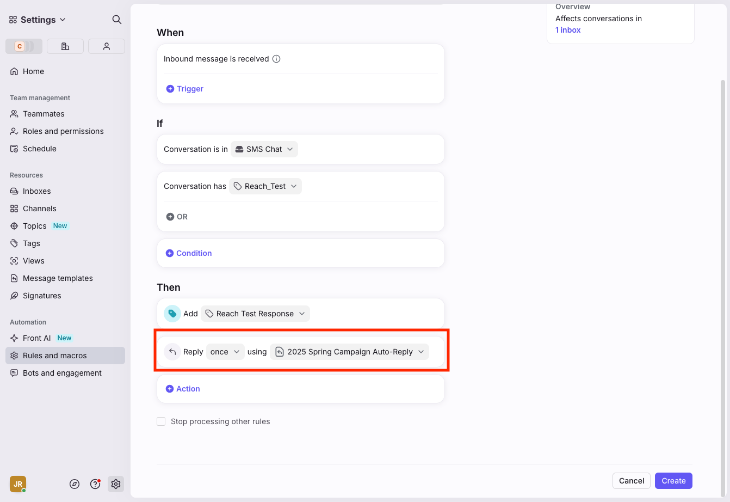Click the settings gear icon at bottom
The height and width of the screenshot is (502, 730).
click(115, 484)
